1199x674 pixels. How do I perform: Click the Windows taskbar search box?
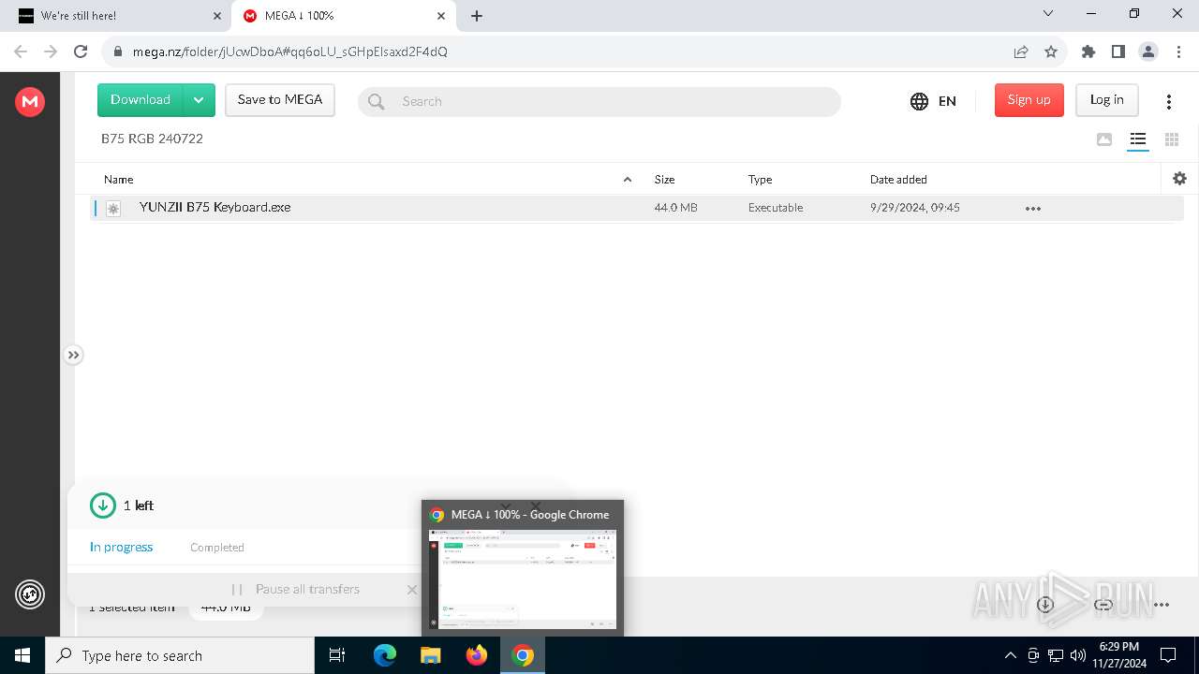tap(180, 655)
